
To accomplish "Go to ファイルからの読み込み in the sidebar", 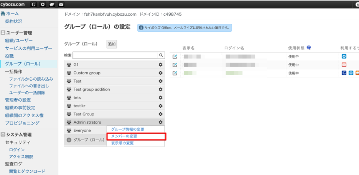I will click(x=31, y=79).
